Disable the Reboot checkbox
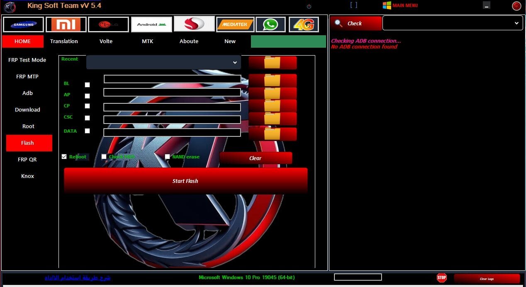Screen dimensions: 526x287 [64, 156]
